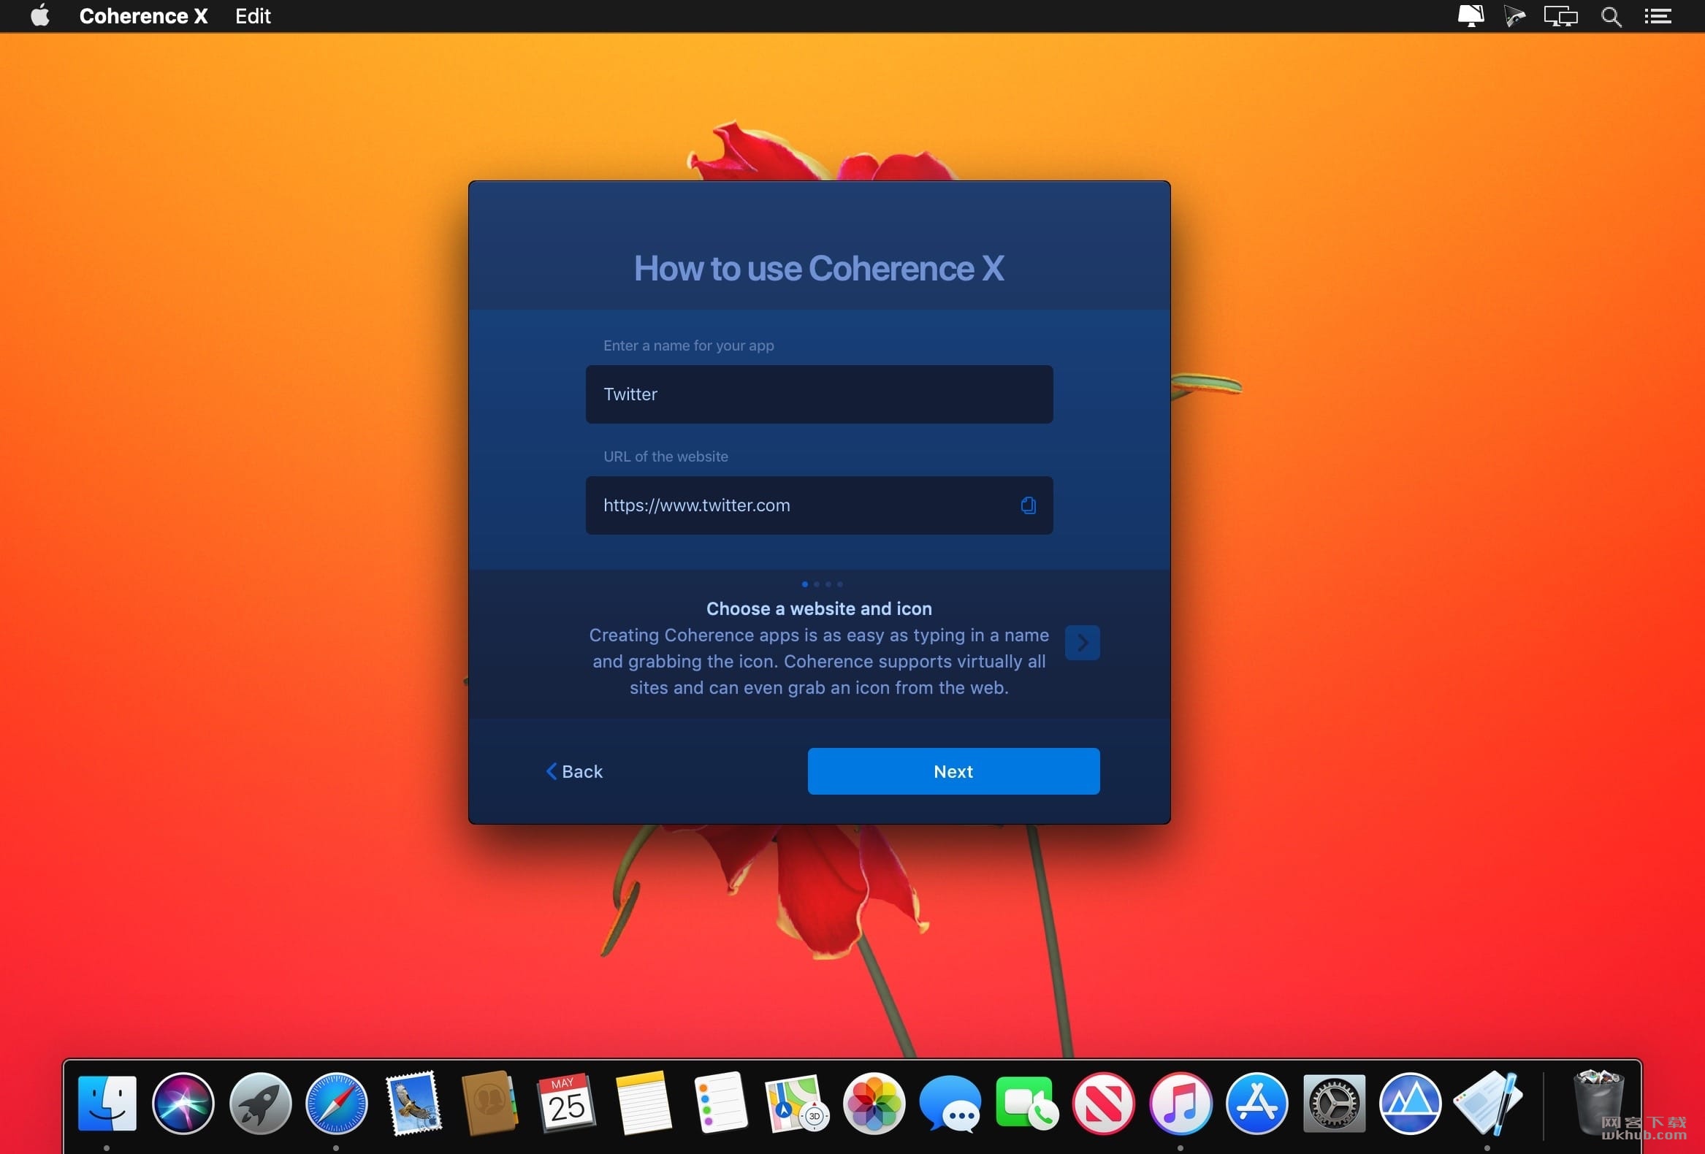Open Coherence X mountain icon in Dock
This screenshot has width=1705, height=1154.
click(x=1409, y=1103)
